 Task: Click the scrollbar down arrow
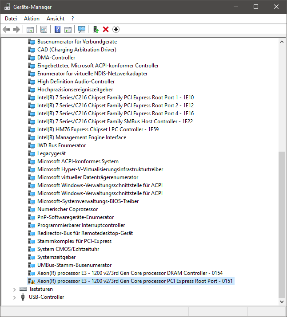(x=282, y=302)
